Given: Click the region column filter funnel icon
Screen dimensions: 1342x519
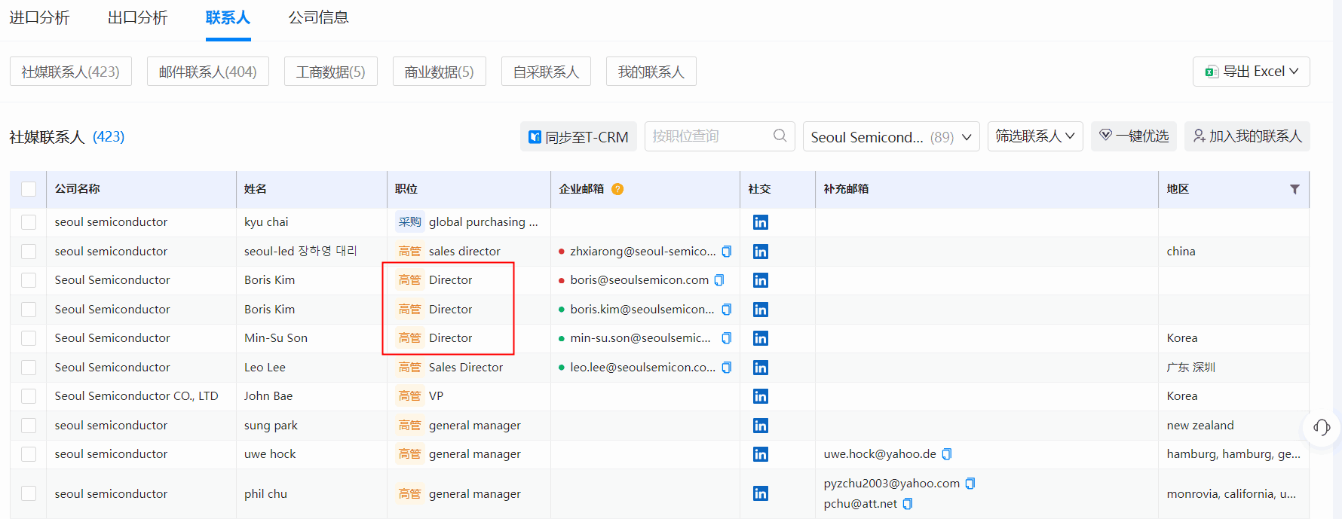Looking at the screenshot, I should coord(1295,189).
